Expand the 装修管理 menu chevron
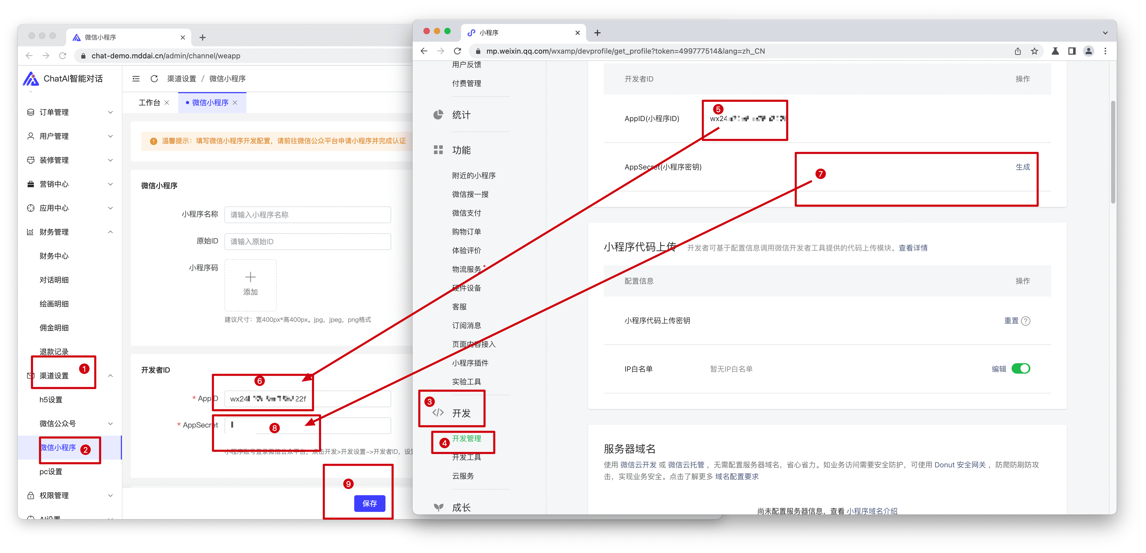 click(110, 160)
